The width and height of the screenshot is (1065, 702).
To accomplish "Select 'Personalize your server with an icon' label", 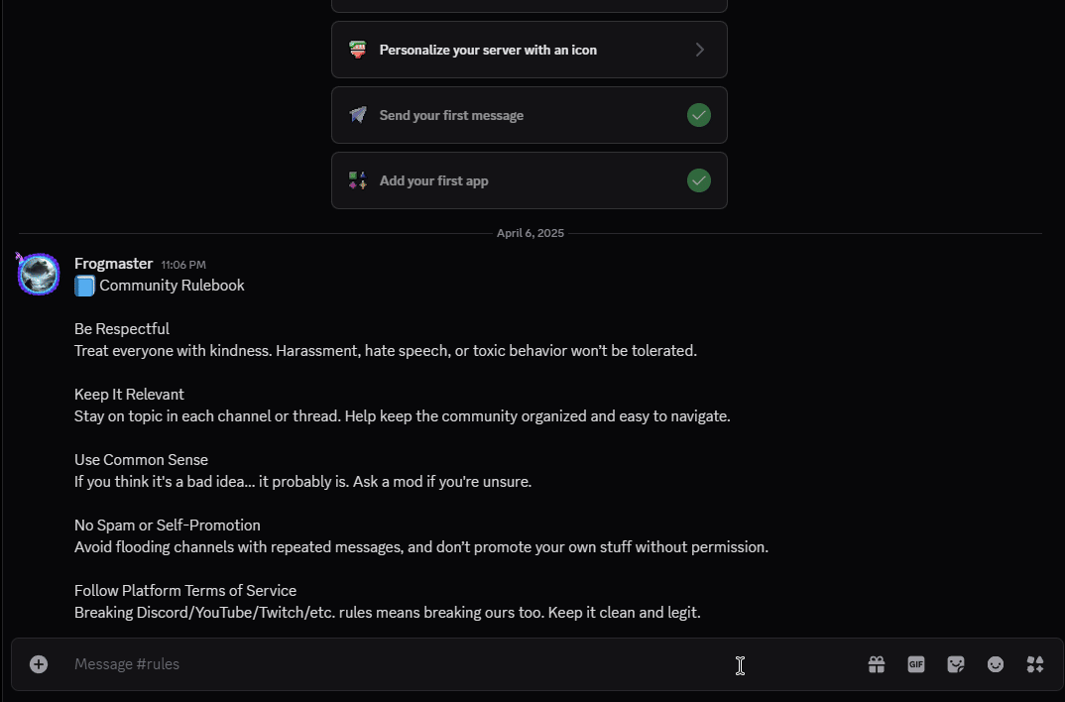I will (488, 50).
